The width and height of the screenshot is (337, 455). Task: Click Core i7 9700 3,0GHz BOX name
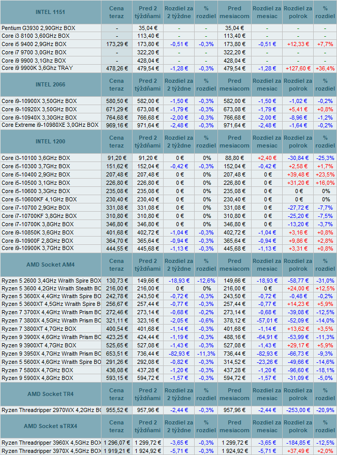point(34,52)
